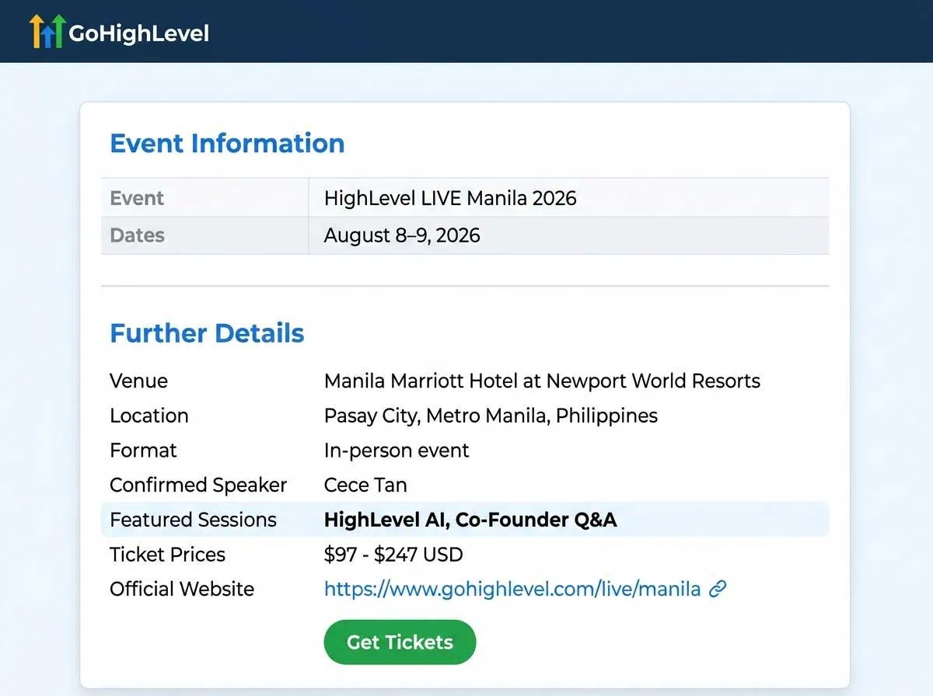Click the GoHighLevel arrows logo icon
933x696 pixels.
click(47, 32)
